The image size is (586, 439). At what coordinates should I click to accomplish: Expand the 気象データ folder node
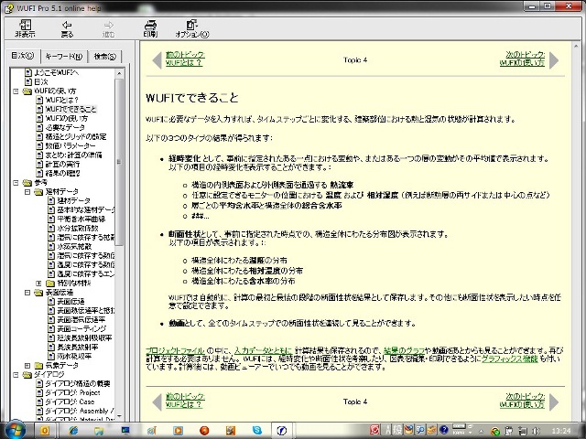(x=27, y=366)
